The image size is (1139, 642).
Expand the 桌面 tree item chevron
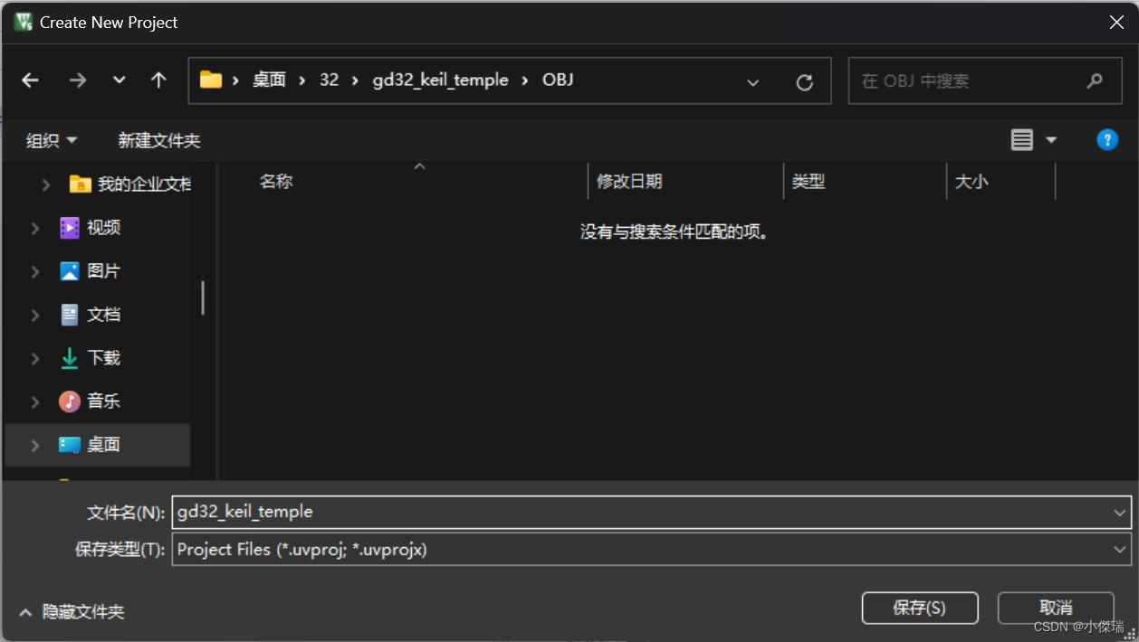pos(34,445)
